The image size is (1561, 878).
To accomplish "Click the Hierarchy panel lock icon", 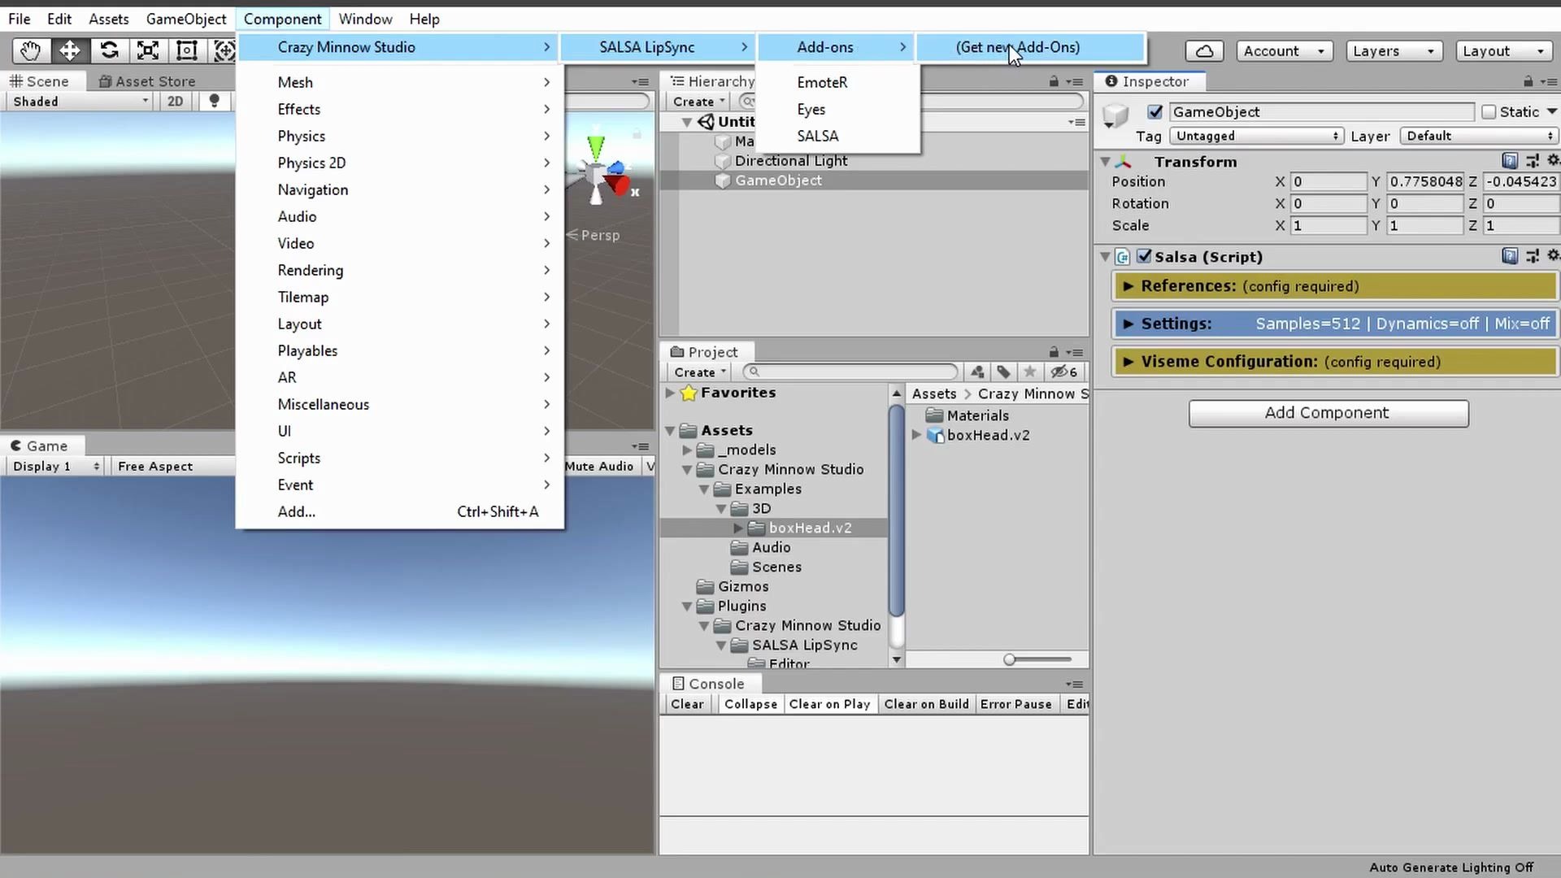I will pyautogui.click(x=1054, y=81).
